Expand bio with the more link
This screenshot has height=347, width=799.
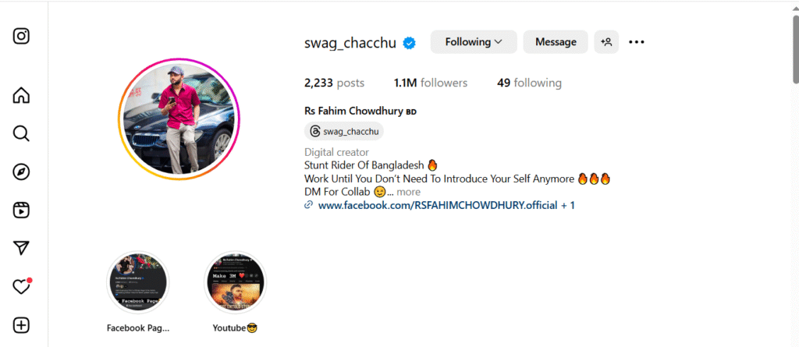click(x=409, y=192)
